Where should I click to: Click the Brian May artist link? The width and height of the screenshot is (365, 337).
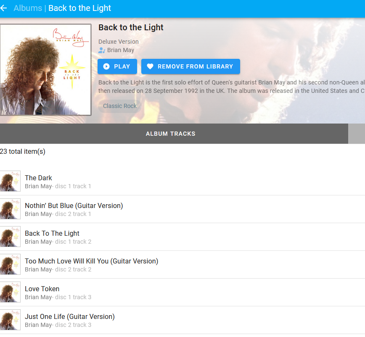coord(120,50)
